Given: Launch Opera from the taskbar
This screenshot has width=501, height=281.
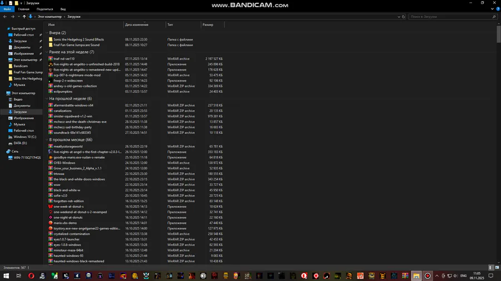Looking at the screenshot, I should pos(31,275).
